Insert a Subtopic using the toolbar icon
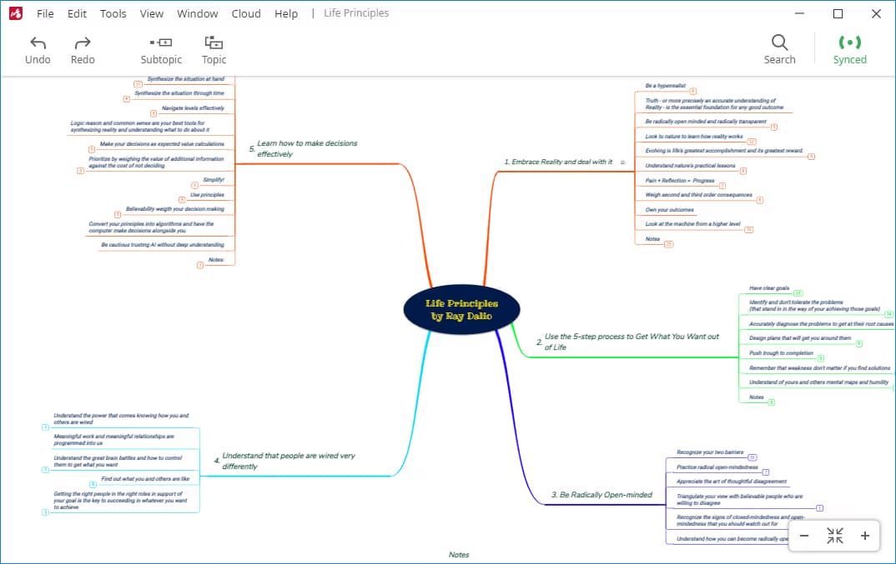Image resolution: width=896 pixels, height=564 pixels. tap(161, 42)
